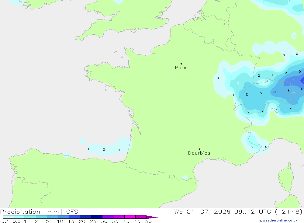Pick the 30–35 mm legend swatch
304x223 pixels.
[108, 217]
